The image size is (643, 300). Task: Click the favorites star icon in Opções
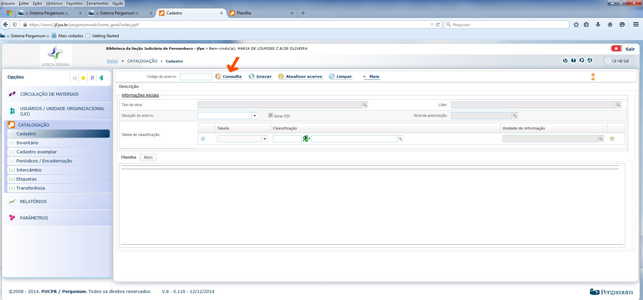(x=83, y=78)
